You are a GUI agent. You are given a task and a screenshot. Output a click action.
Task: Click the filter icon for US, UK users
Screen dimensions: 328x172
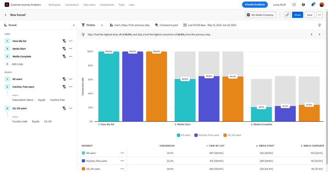(x=64, y=109)
